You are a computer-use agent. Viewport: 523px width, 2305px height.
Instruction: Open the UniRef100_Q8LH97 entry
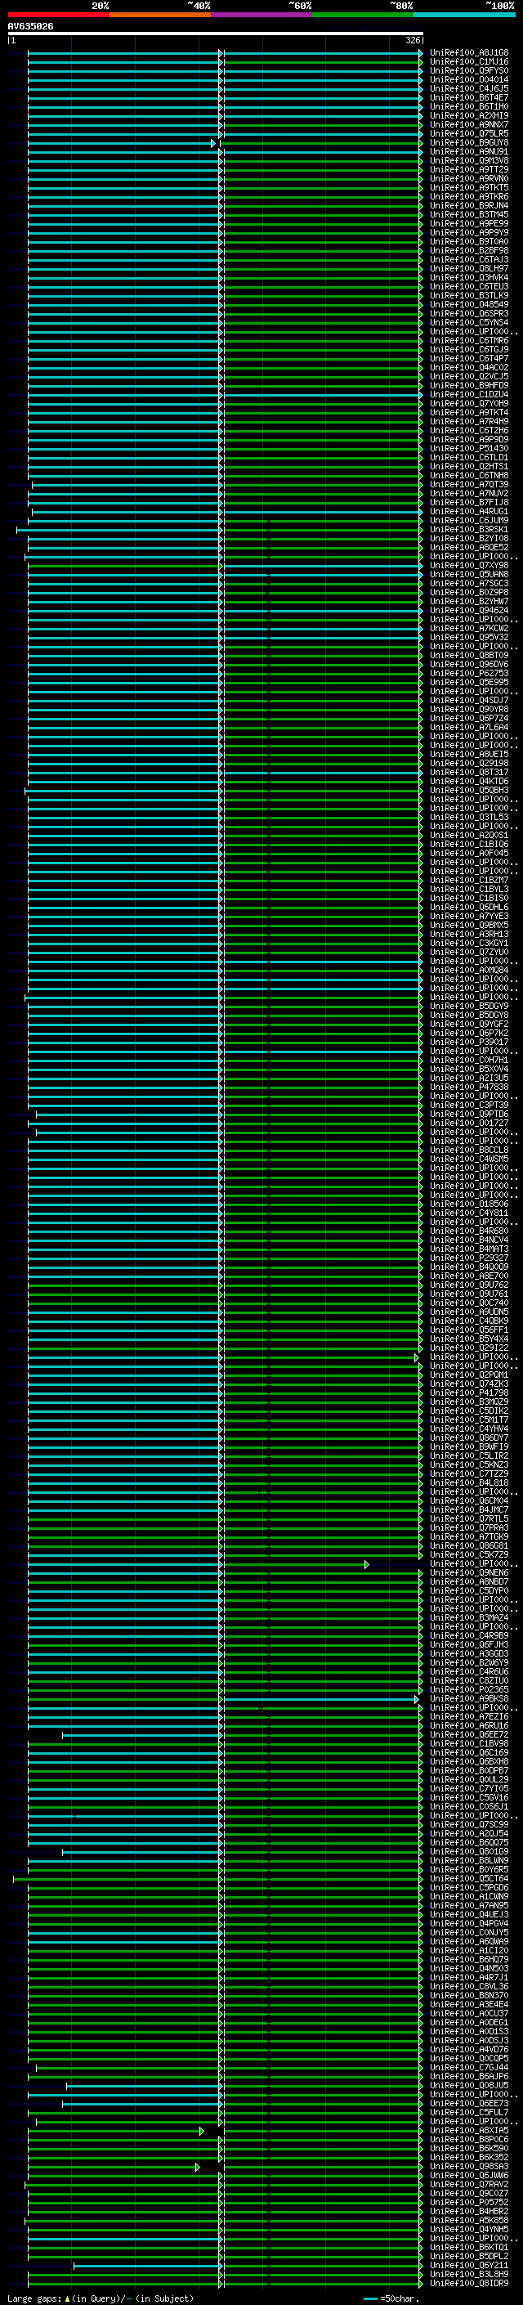click(x=469, y=268)
